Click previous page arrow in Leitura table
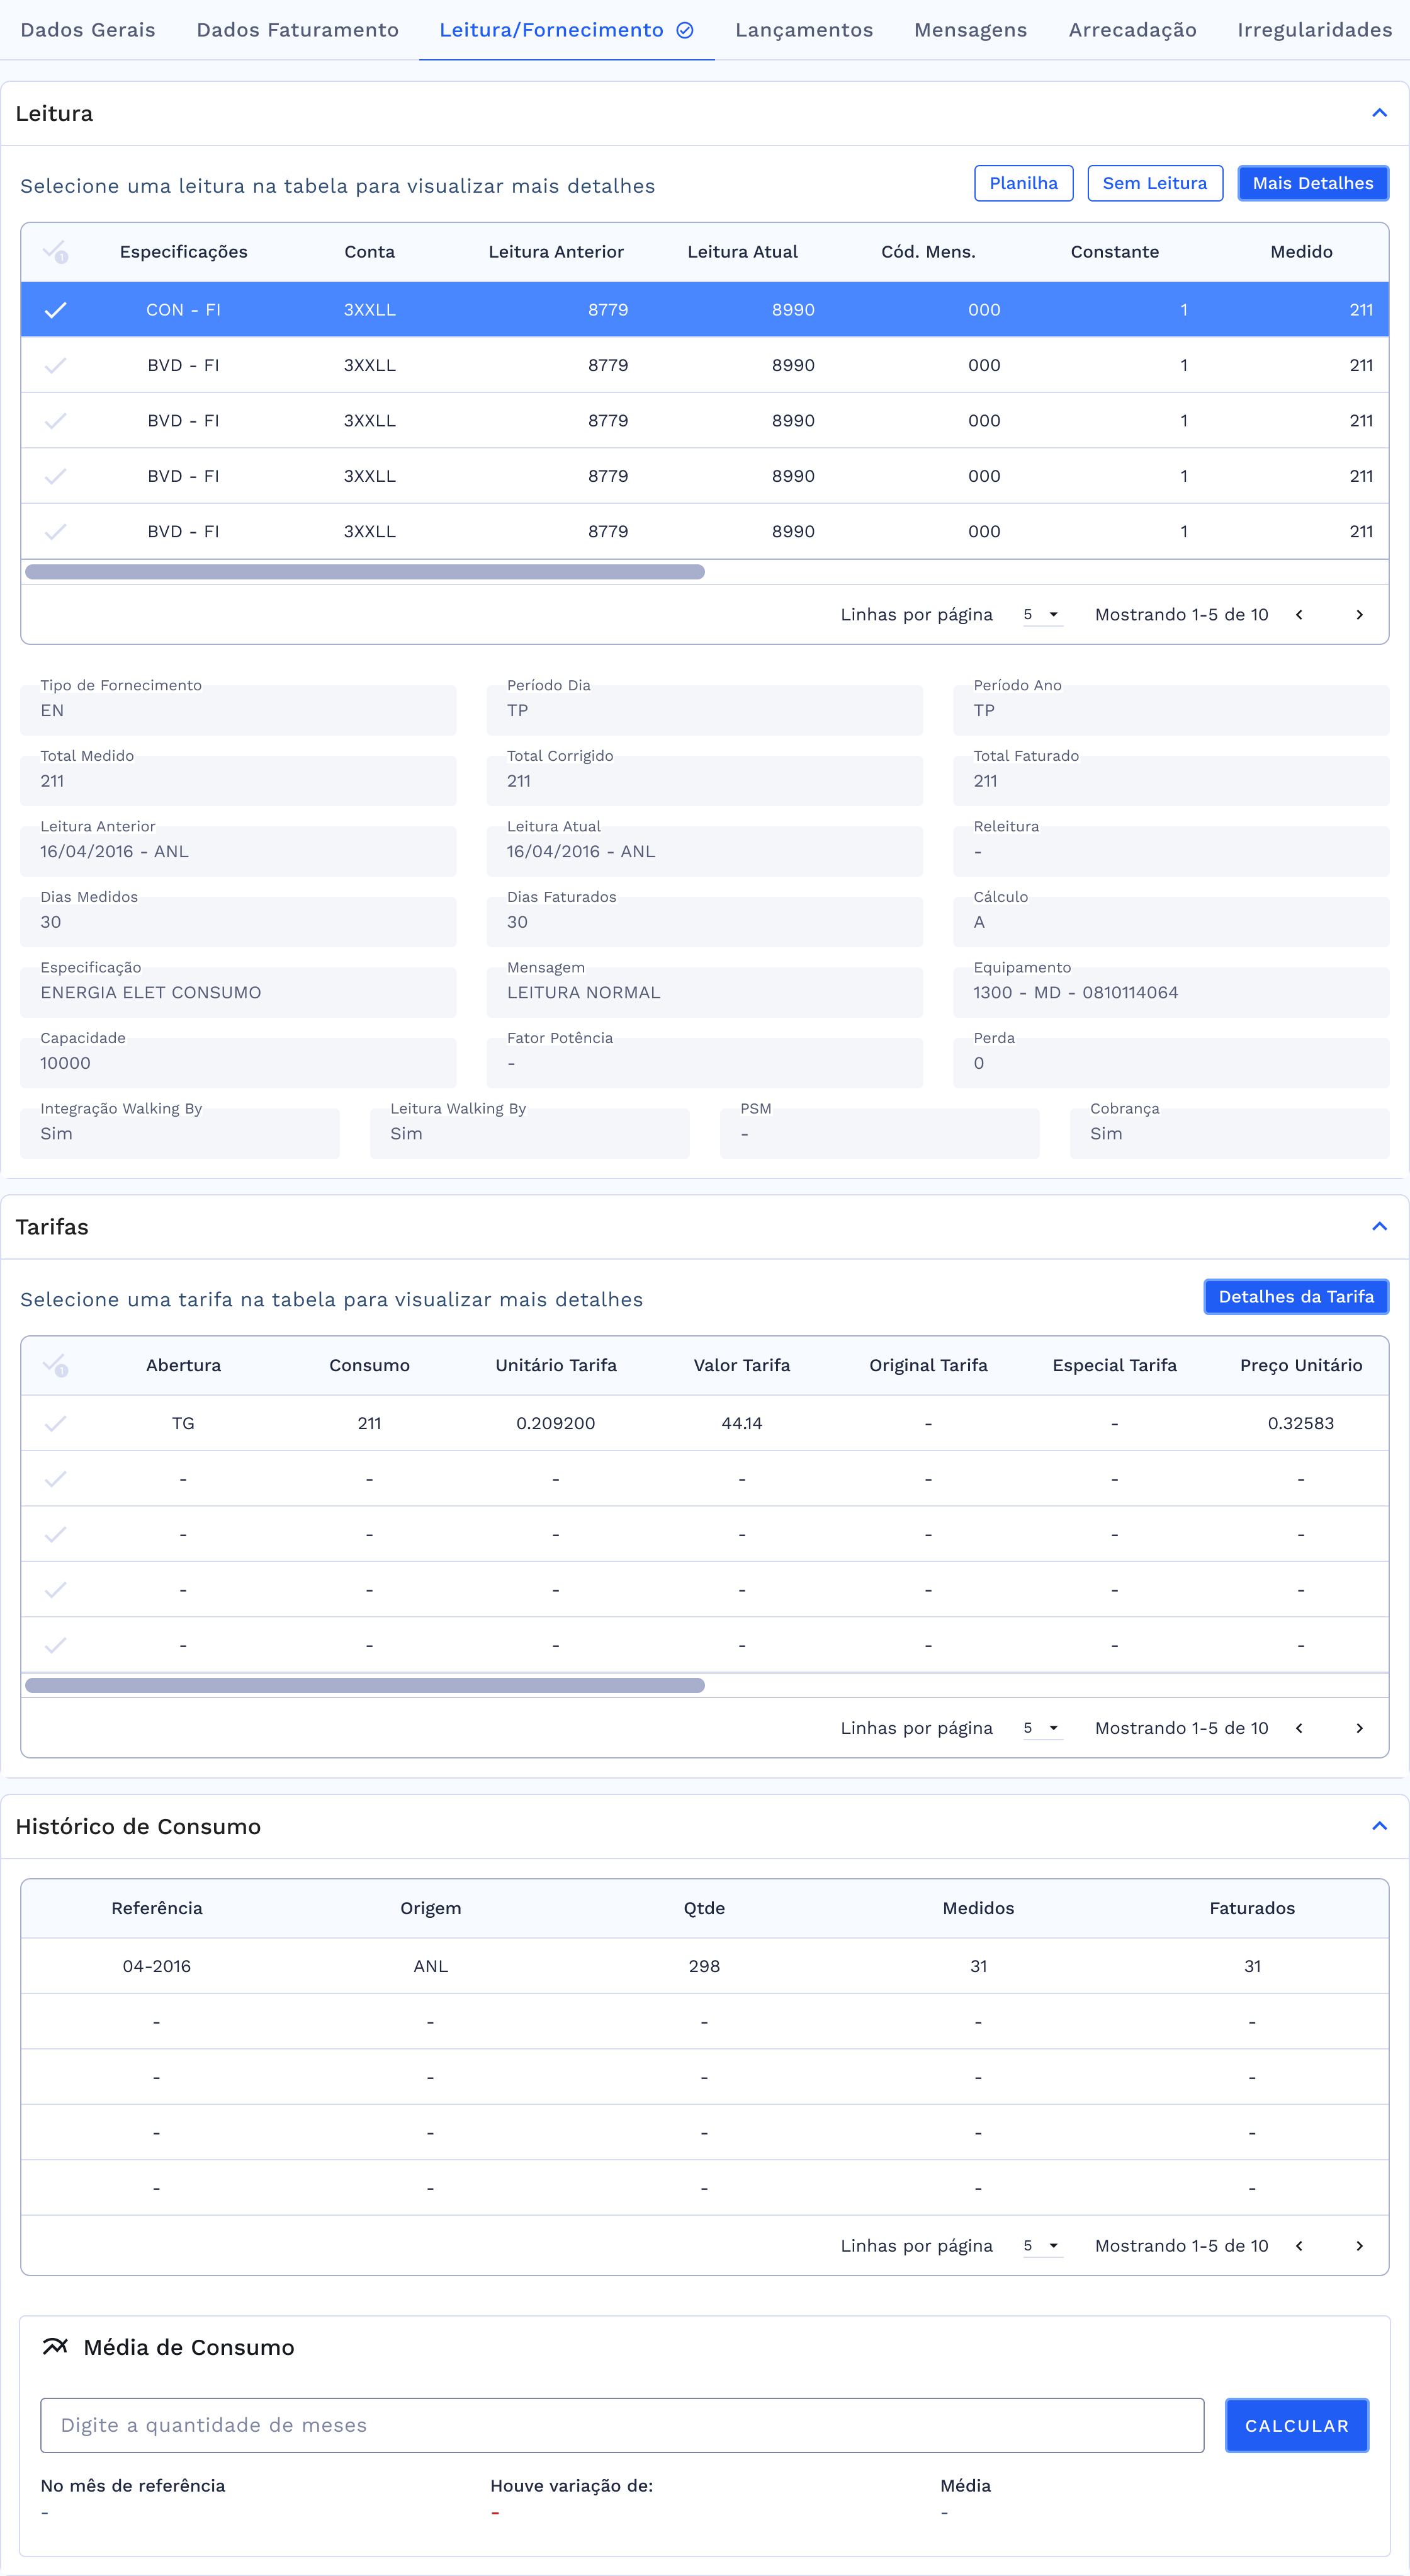Image resolution: width=1410 pixels, height=2576 pixels. point(1299,615)
